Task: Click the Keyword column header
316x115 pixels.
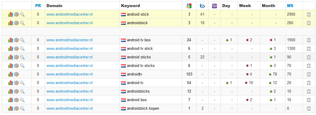Action: (130, 6)
